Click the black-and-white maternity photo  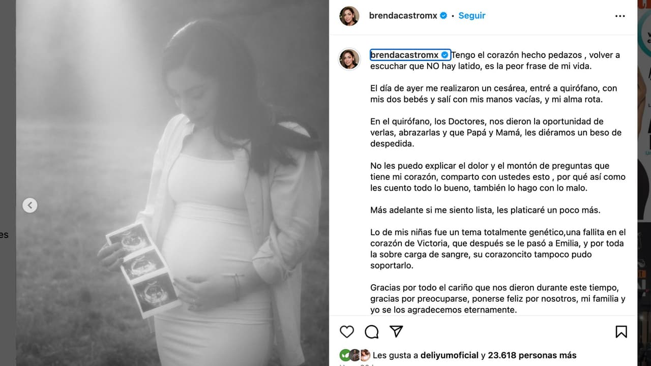(172, 183)
